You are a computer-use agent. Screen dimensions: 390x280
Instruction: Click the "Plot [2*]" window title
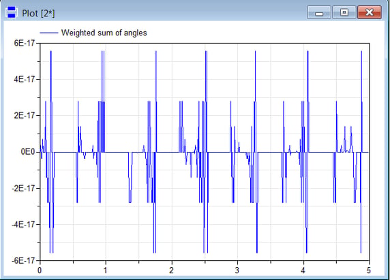point(38,13)
